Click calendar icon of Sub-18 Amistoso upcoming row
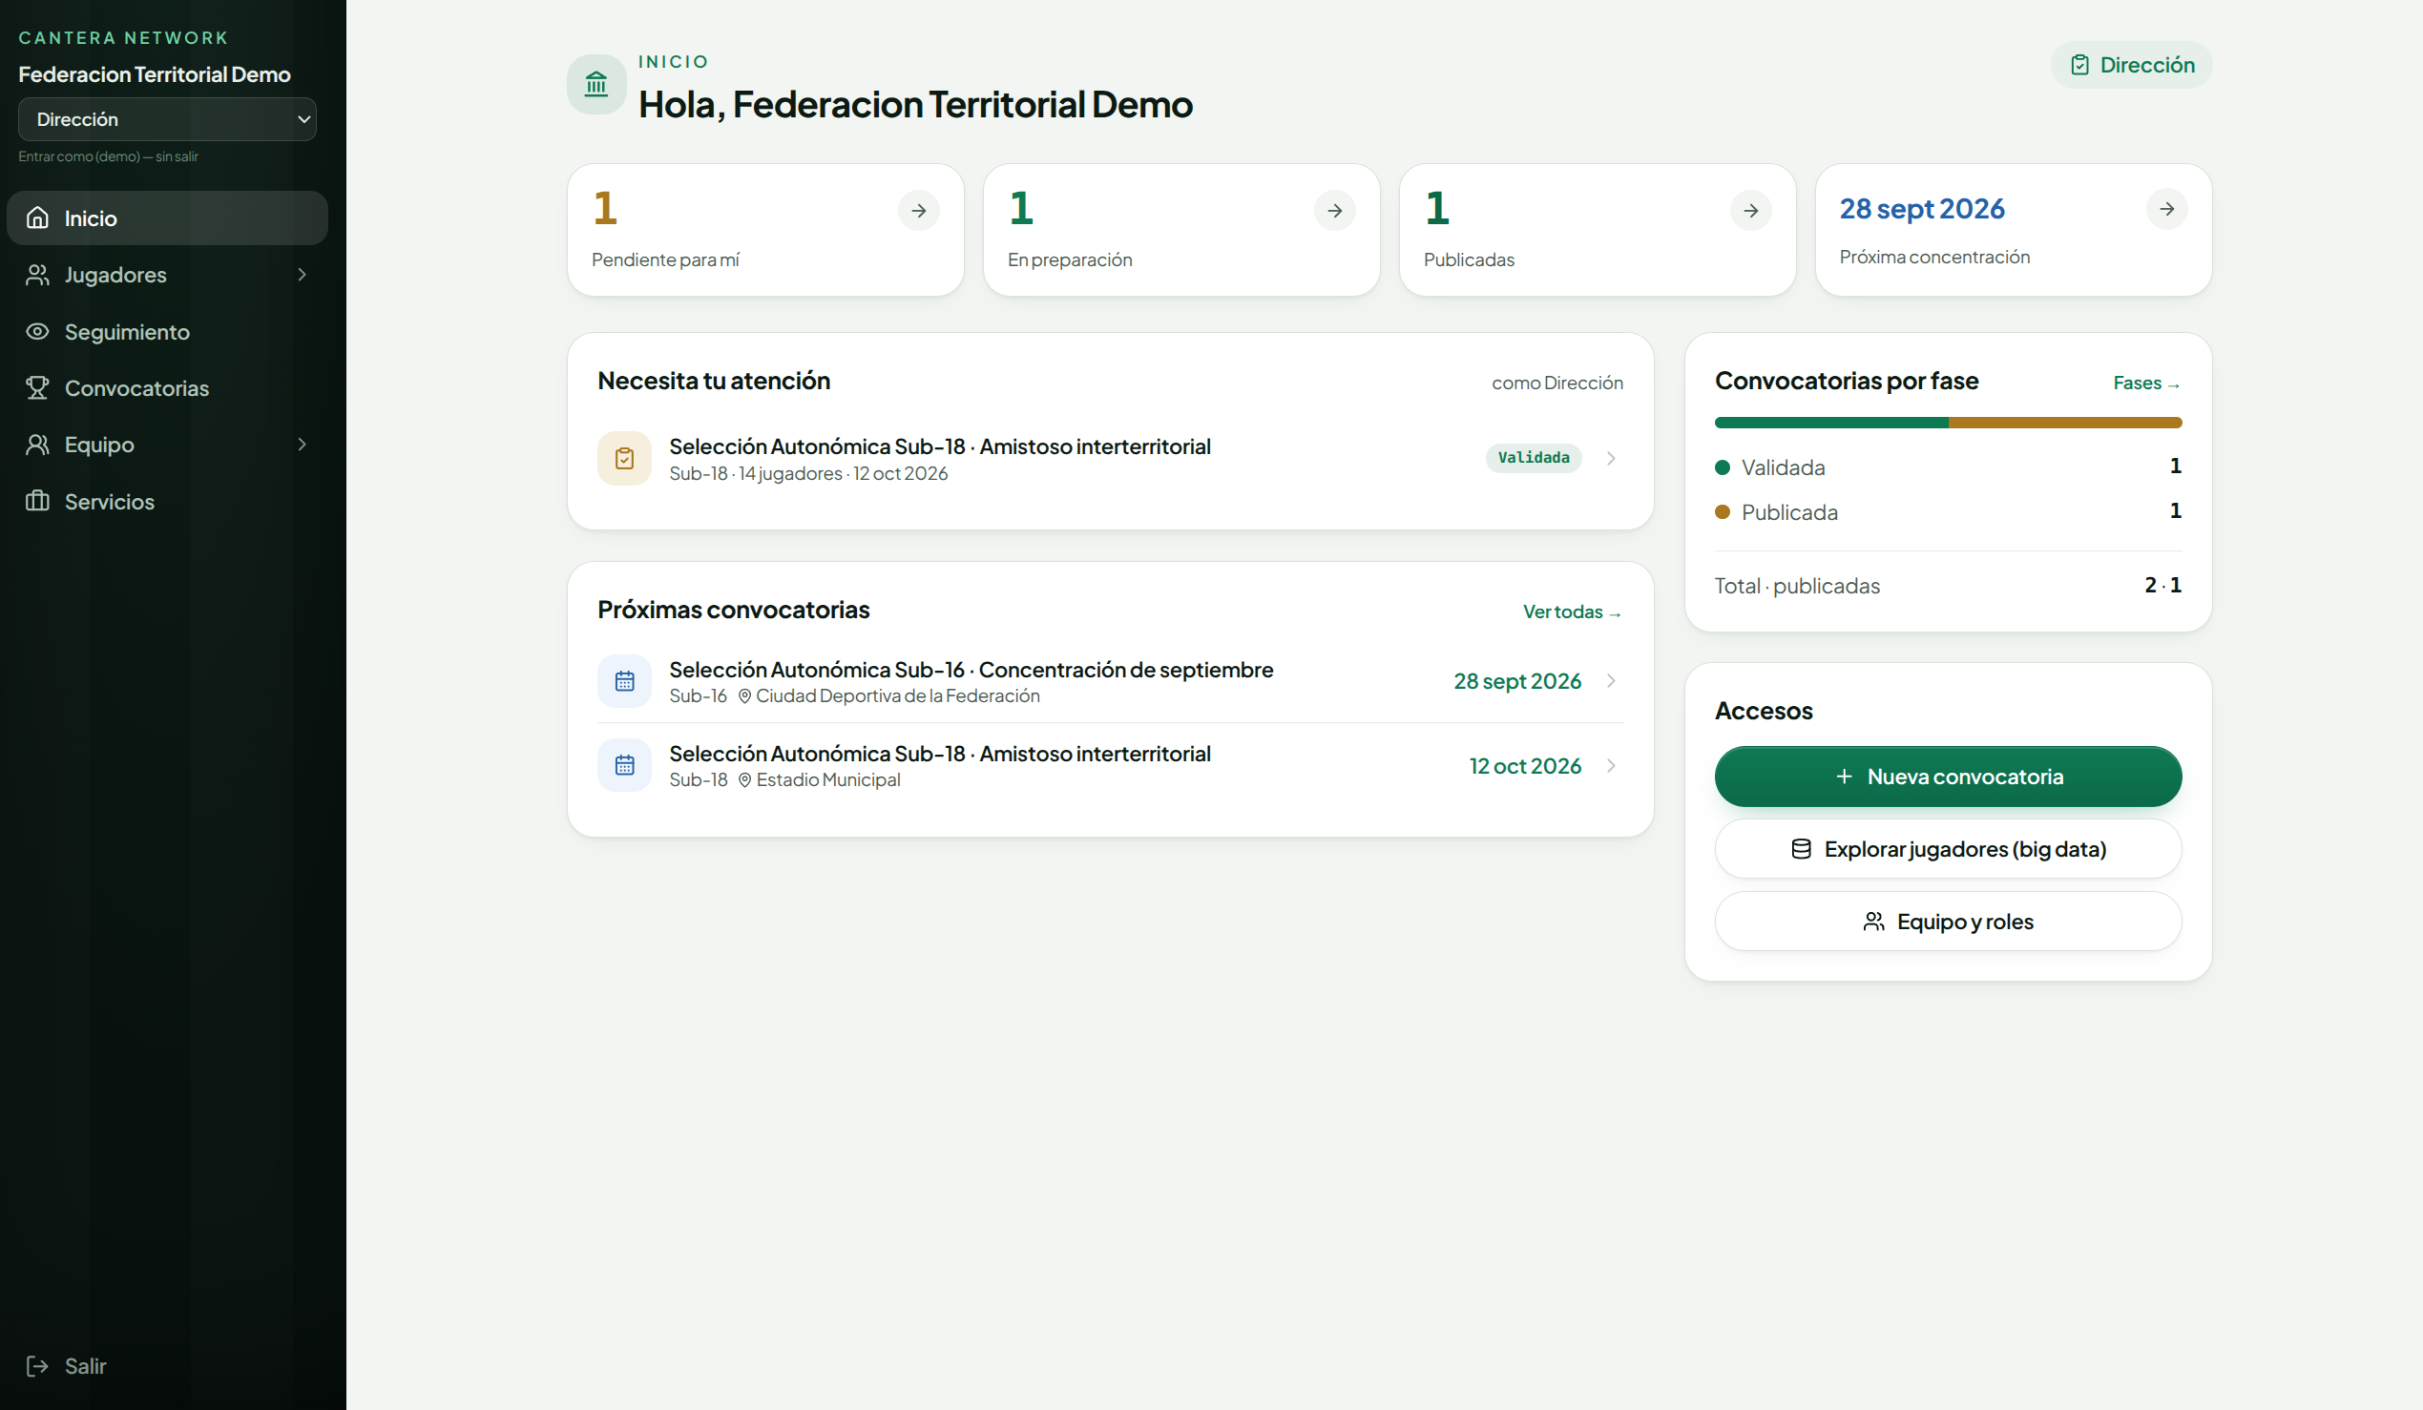The height and width of the screenshot is (1410, 2423). click(x=625, y=766)
